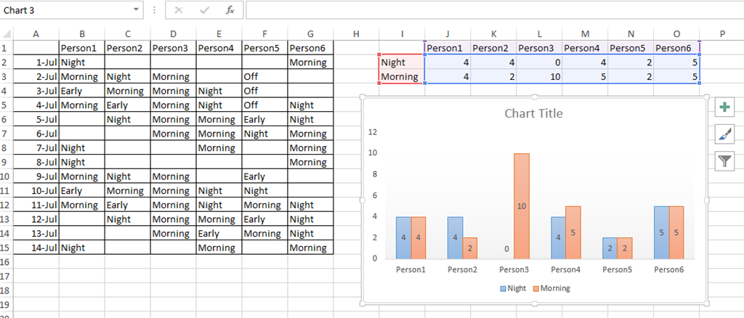Click the 1-Jul date cell
Screen dimensions: 744x318
36,62
